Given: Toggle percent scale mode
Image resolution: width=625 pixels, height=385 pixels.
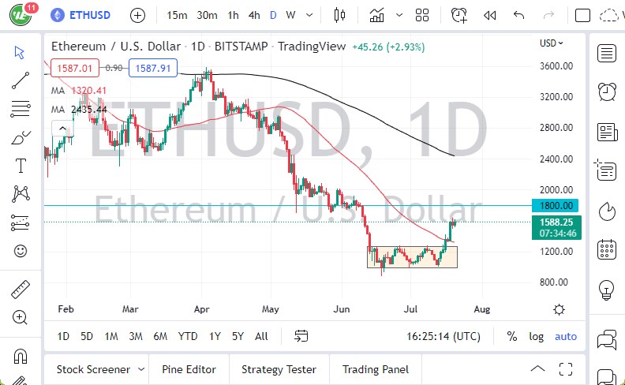Looking at the screenshot, I should click(x=512, y=336).
